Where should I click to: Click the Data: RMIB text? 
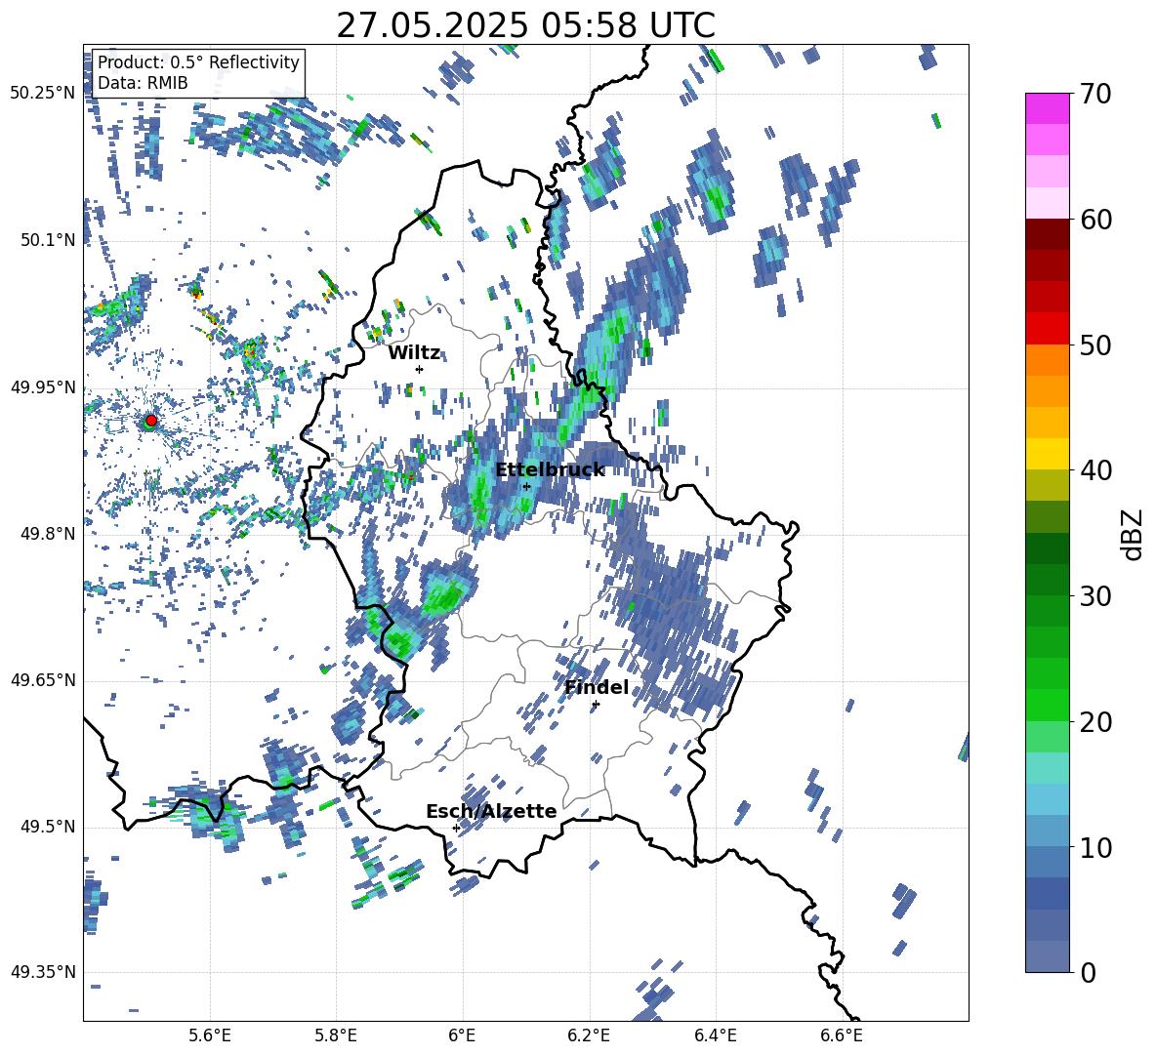click(143, 83)
